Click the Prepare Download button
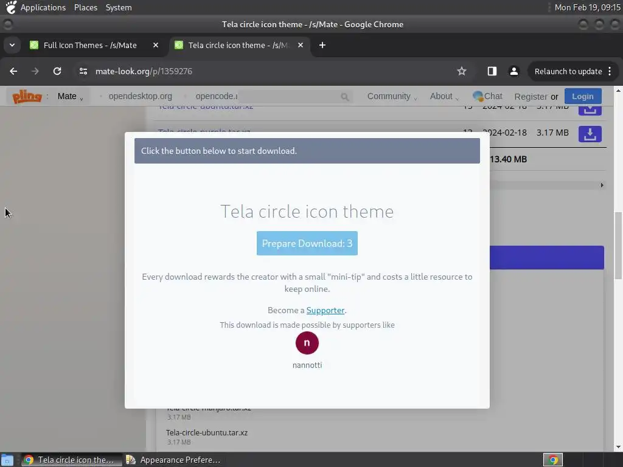Image resolution: width=623 pixels, height=467 pixels. pos(307,243)
